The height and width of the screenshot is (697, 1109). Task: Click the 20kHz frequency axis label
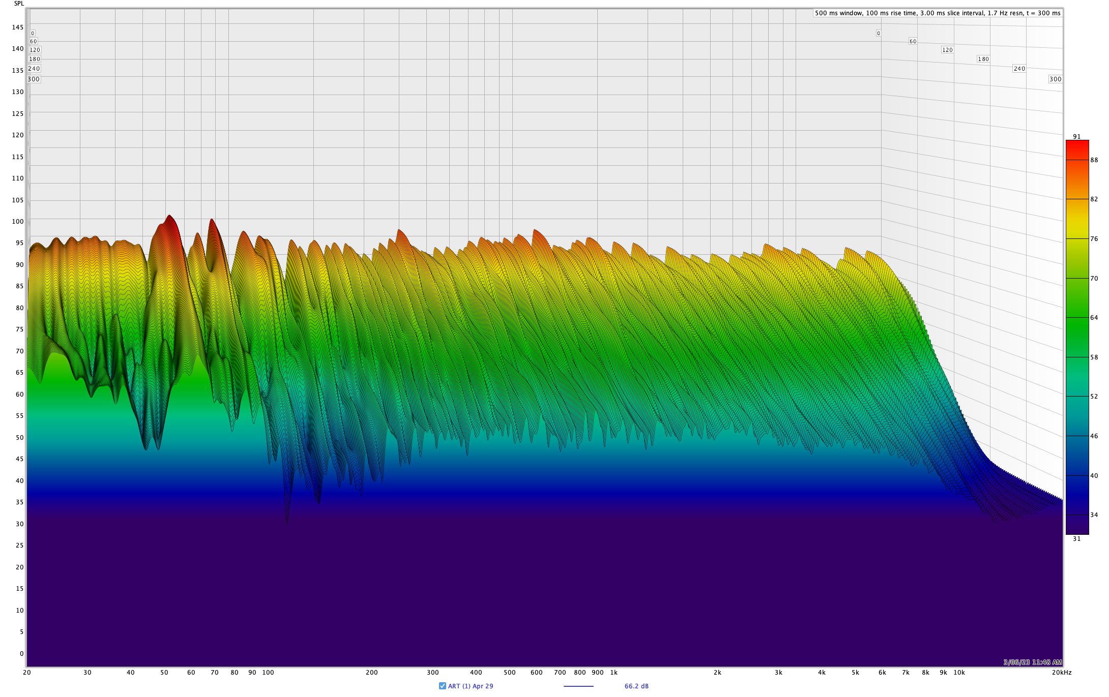[1062, 672]
